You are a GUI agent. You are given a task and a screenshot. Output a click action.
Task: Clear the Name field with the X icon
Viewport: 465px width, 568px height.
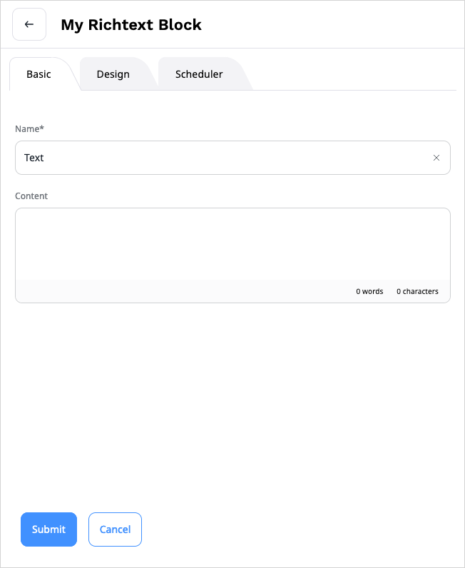(x=436, y=158)
